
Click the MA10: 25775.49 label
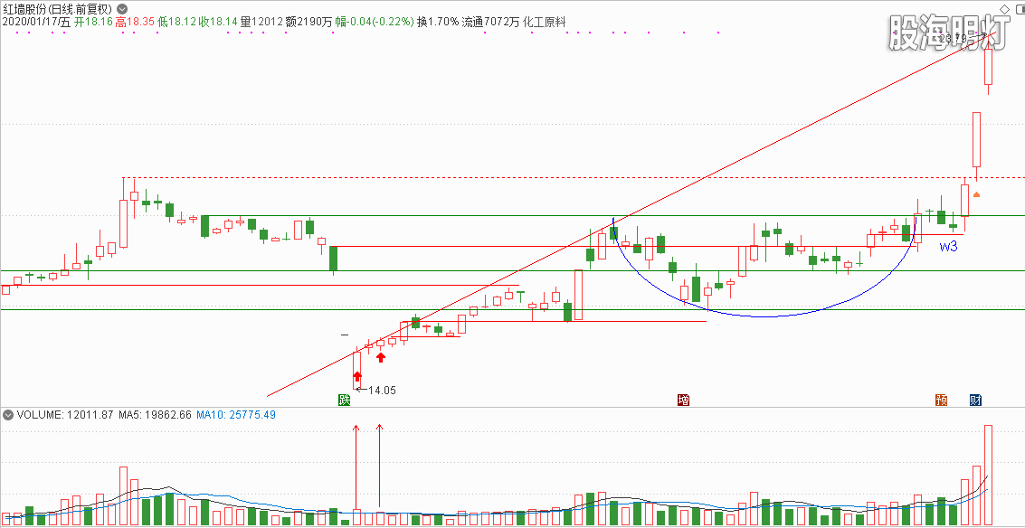coord(237,415)
